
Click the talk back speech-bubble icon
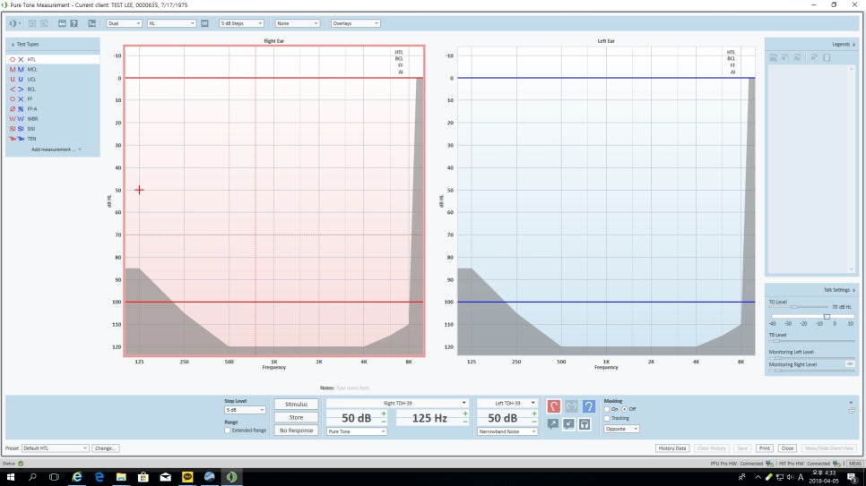(x=569, y=423)
